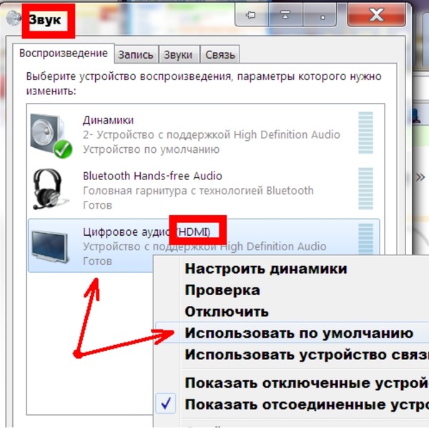This screenshot has height=428, width=429.
Task: Click the Готов status under Bluetooth device
Action: pos(97,205)
